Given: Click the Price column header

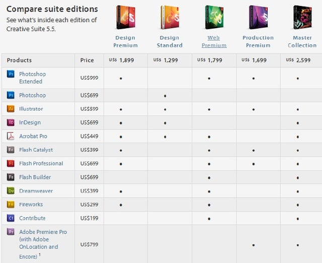Looking at the screenshot, I should click(87, 60).
